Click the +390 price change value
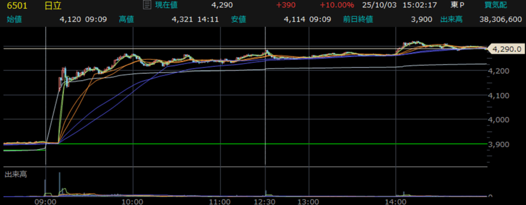The height and width of the screenshot is (205, 526). (x=285, y=6)
